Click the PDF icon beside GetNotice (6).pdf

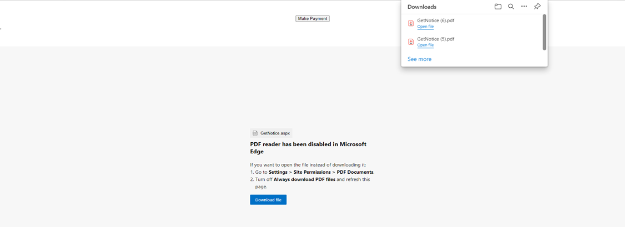pos(411,23)
